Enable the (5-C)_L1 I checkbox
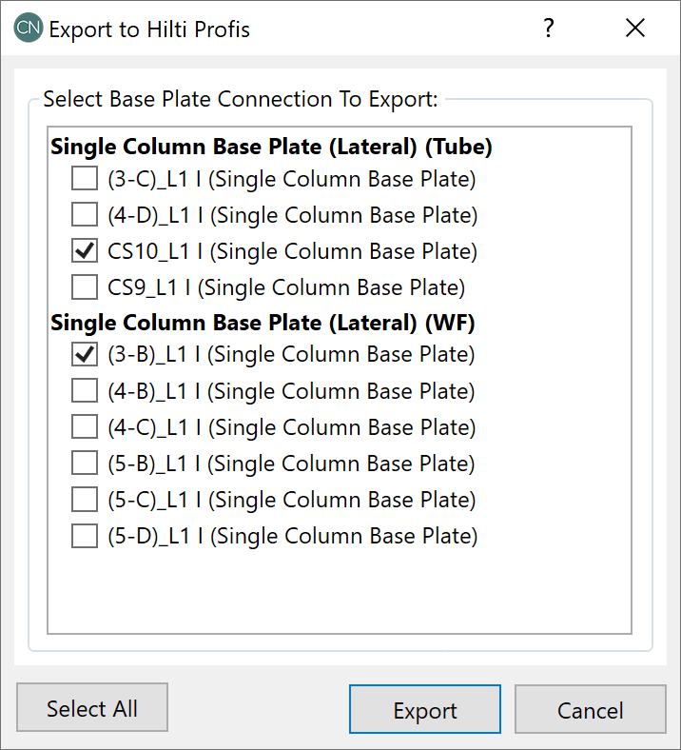The height and width of the screenshot is (750, 681). coord(85,500)
